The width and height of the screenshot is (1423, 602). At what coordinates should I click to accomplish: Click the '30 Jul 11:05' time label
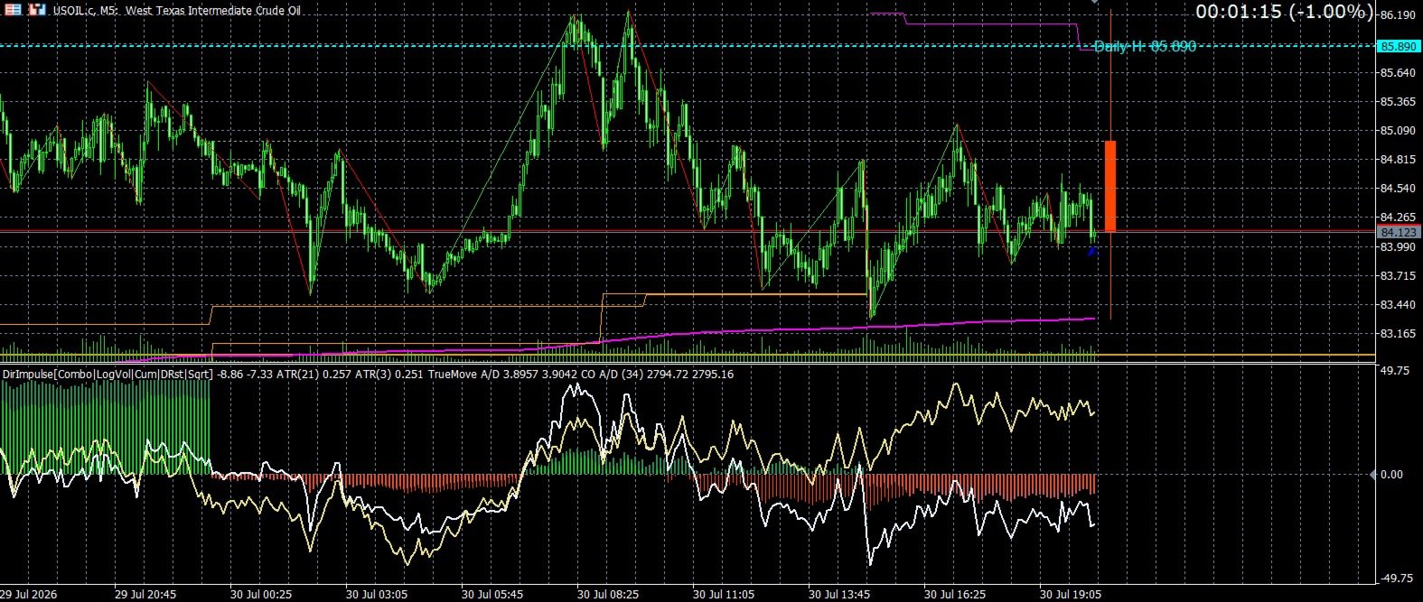point(724,595)
